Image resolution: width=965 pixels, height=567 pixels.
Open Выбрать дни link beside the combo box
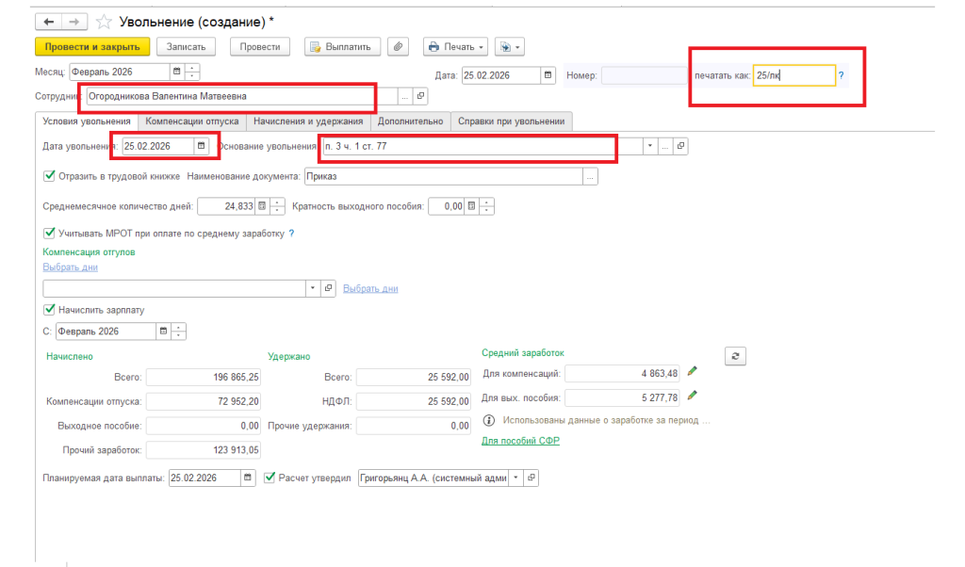click(370, 288)
